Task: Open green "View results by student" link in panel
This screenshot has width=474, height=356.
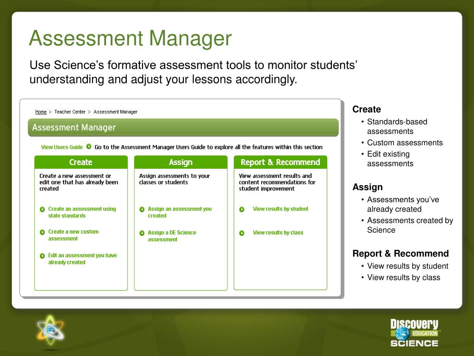Action: (x=281, y=209)
